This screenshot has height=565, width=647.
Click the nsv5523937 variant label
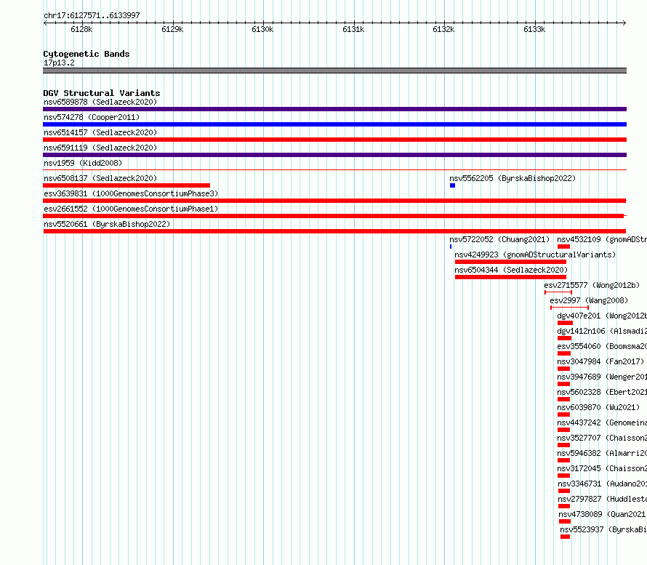[603, 529]
